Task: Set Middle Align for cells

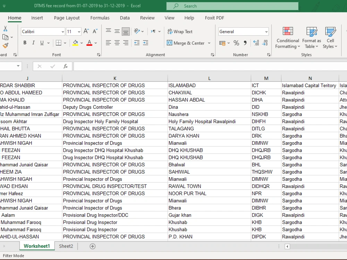Action: tap(117, 32)
